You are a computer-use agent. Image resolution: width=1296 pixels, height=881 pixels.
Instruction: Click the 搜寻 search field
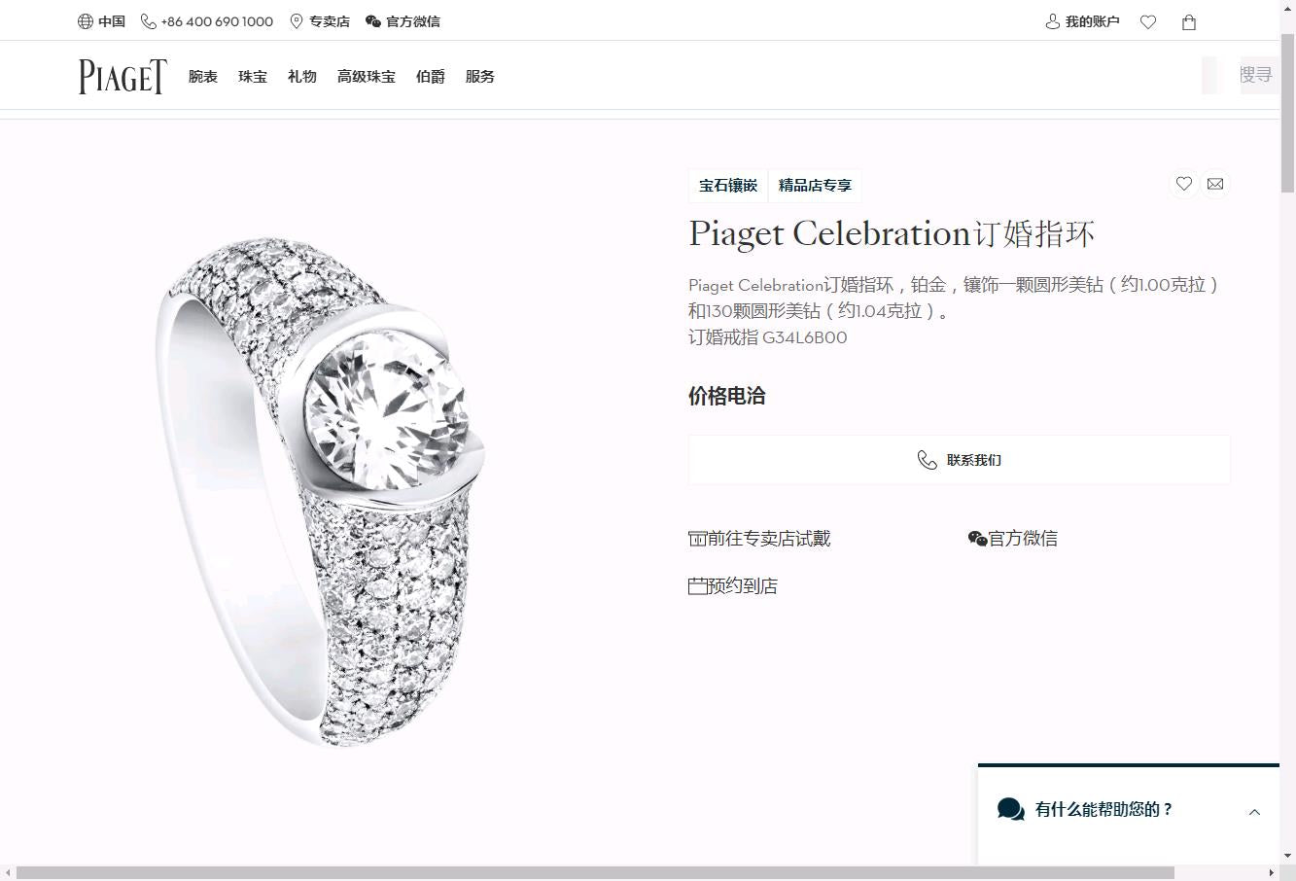1241,75
